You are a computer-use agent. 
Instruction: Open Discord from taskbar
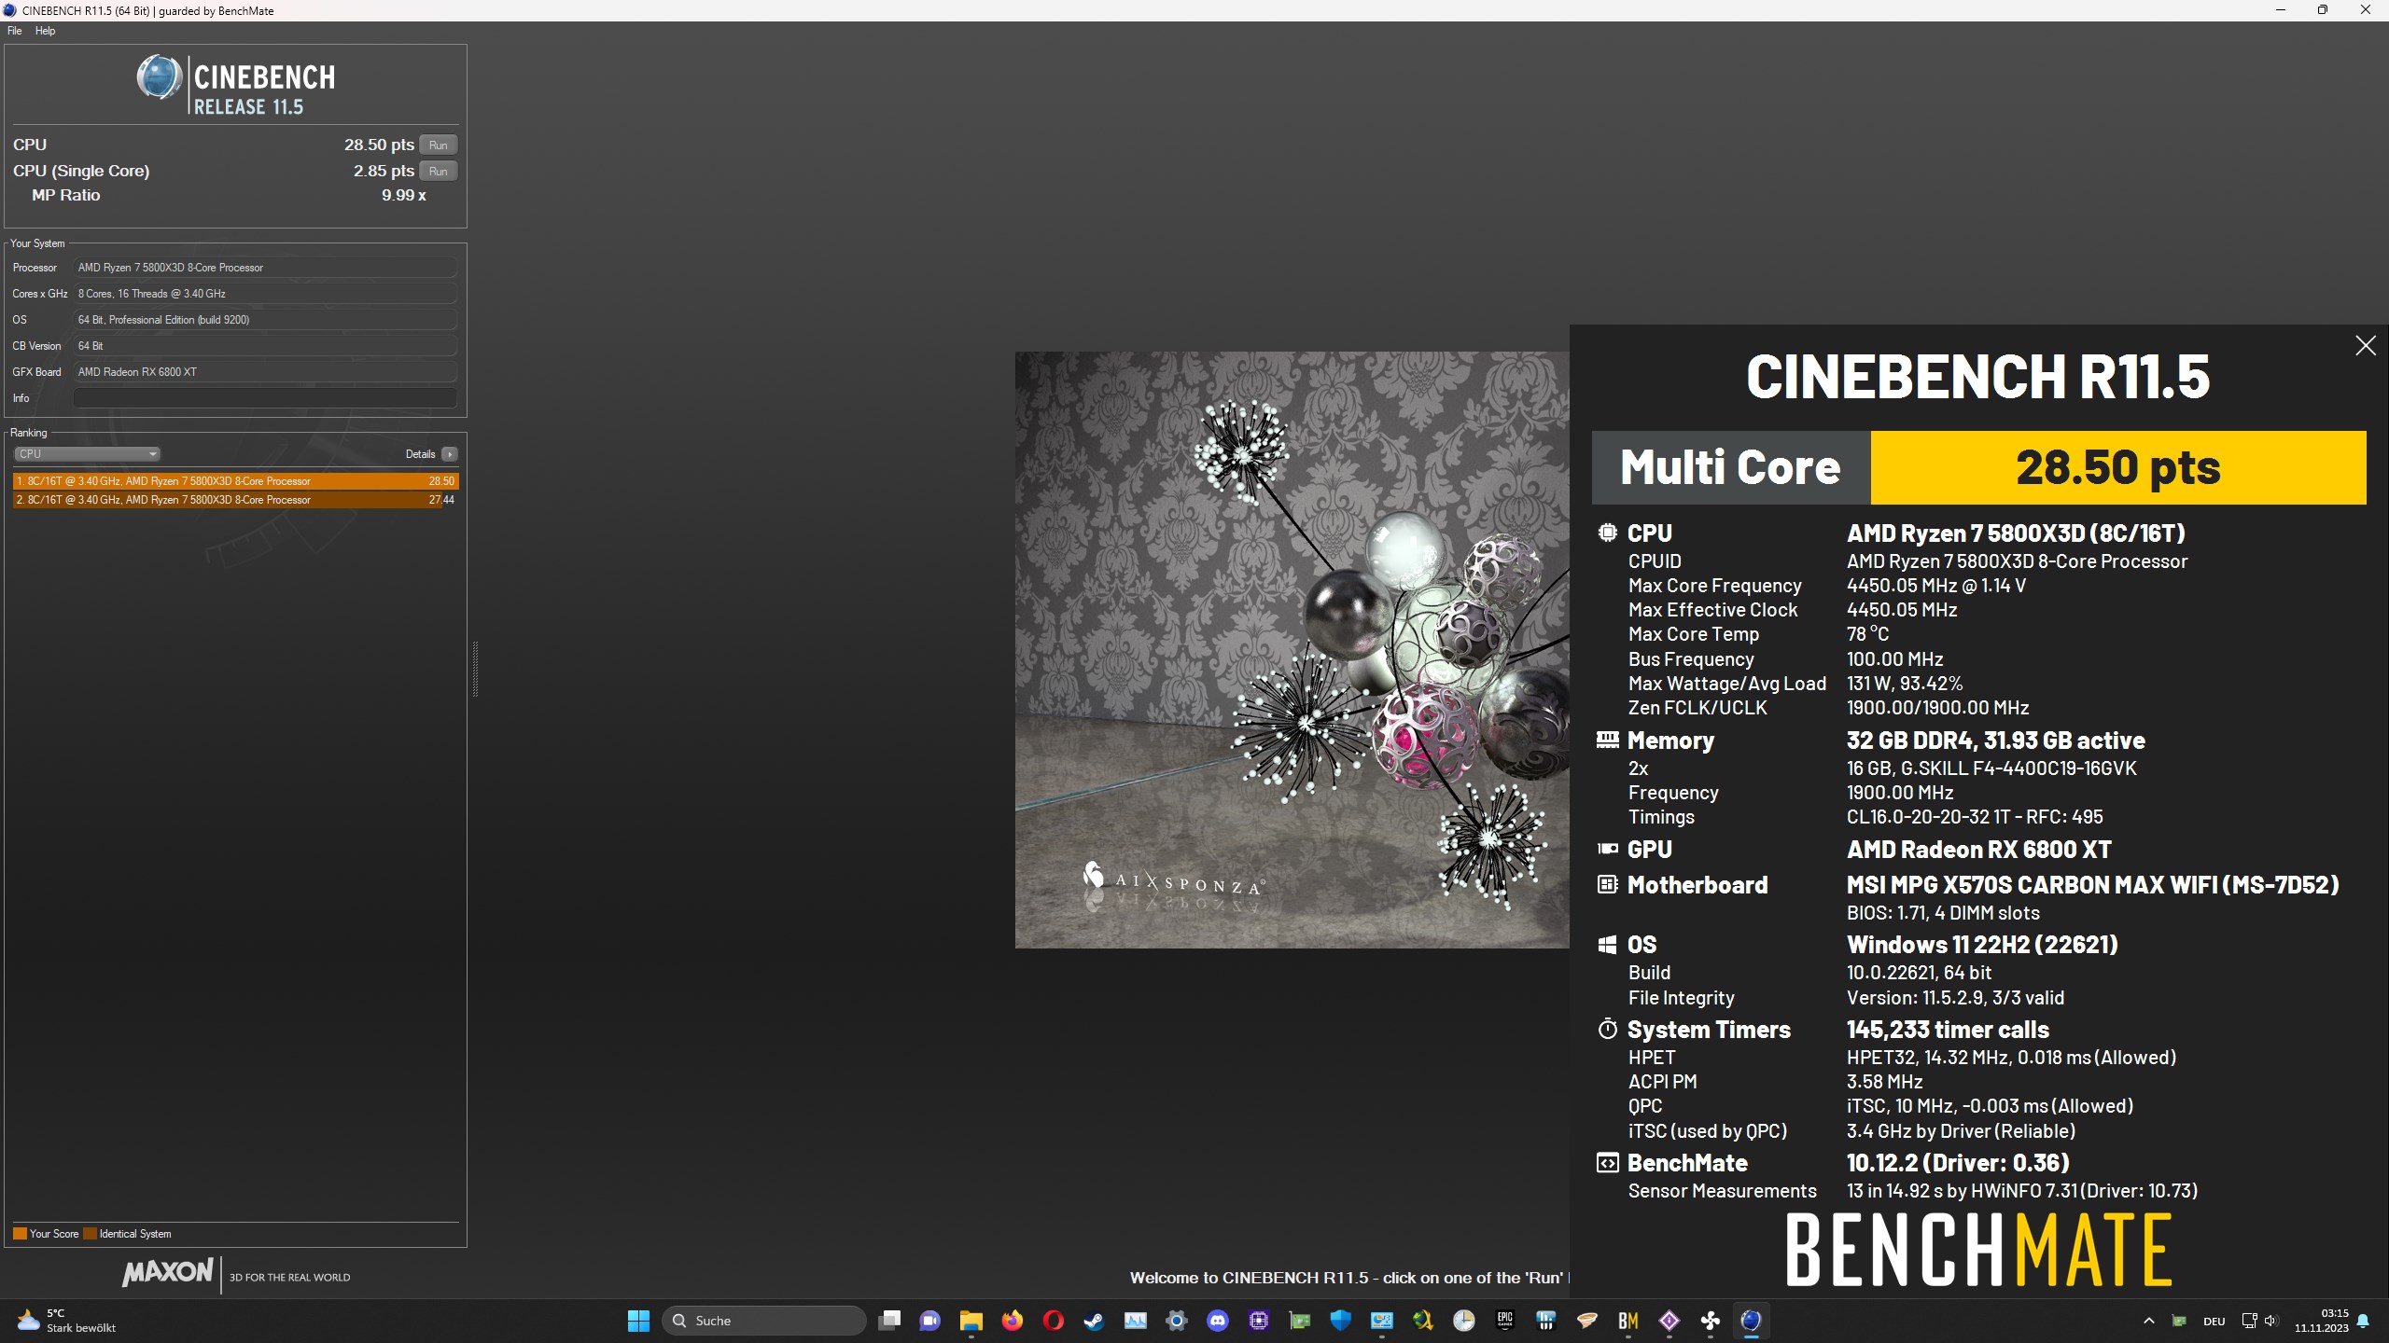tap(1218, 1321)
